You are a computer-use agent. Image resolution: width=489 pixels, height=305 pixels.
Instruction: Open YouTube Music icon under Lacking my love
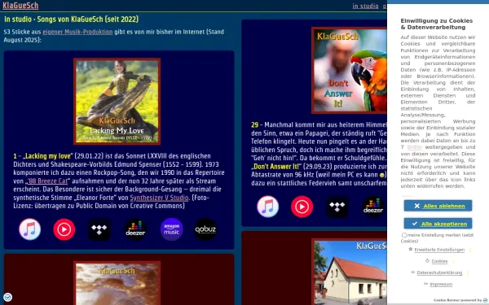click(x=64, y=229)
